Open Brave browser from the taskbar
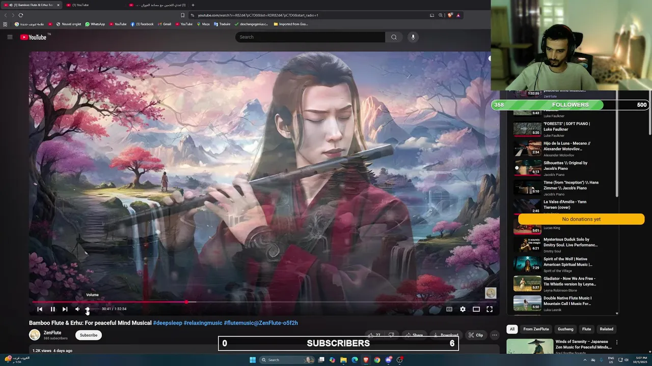Viewport: 652px width, 366px height. click(x=366, y=360)
